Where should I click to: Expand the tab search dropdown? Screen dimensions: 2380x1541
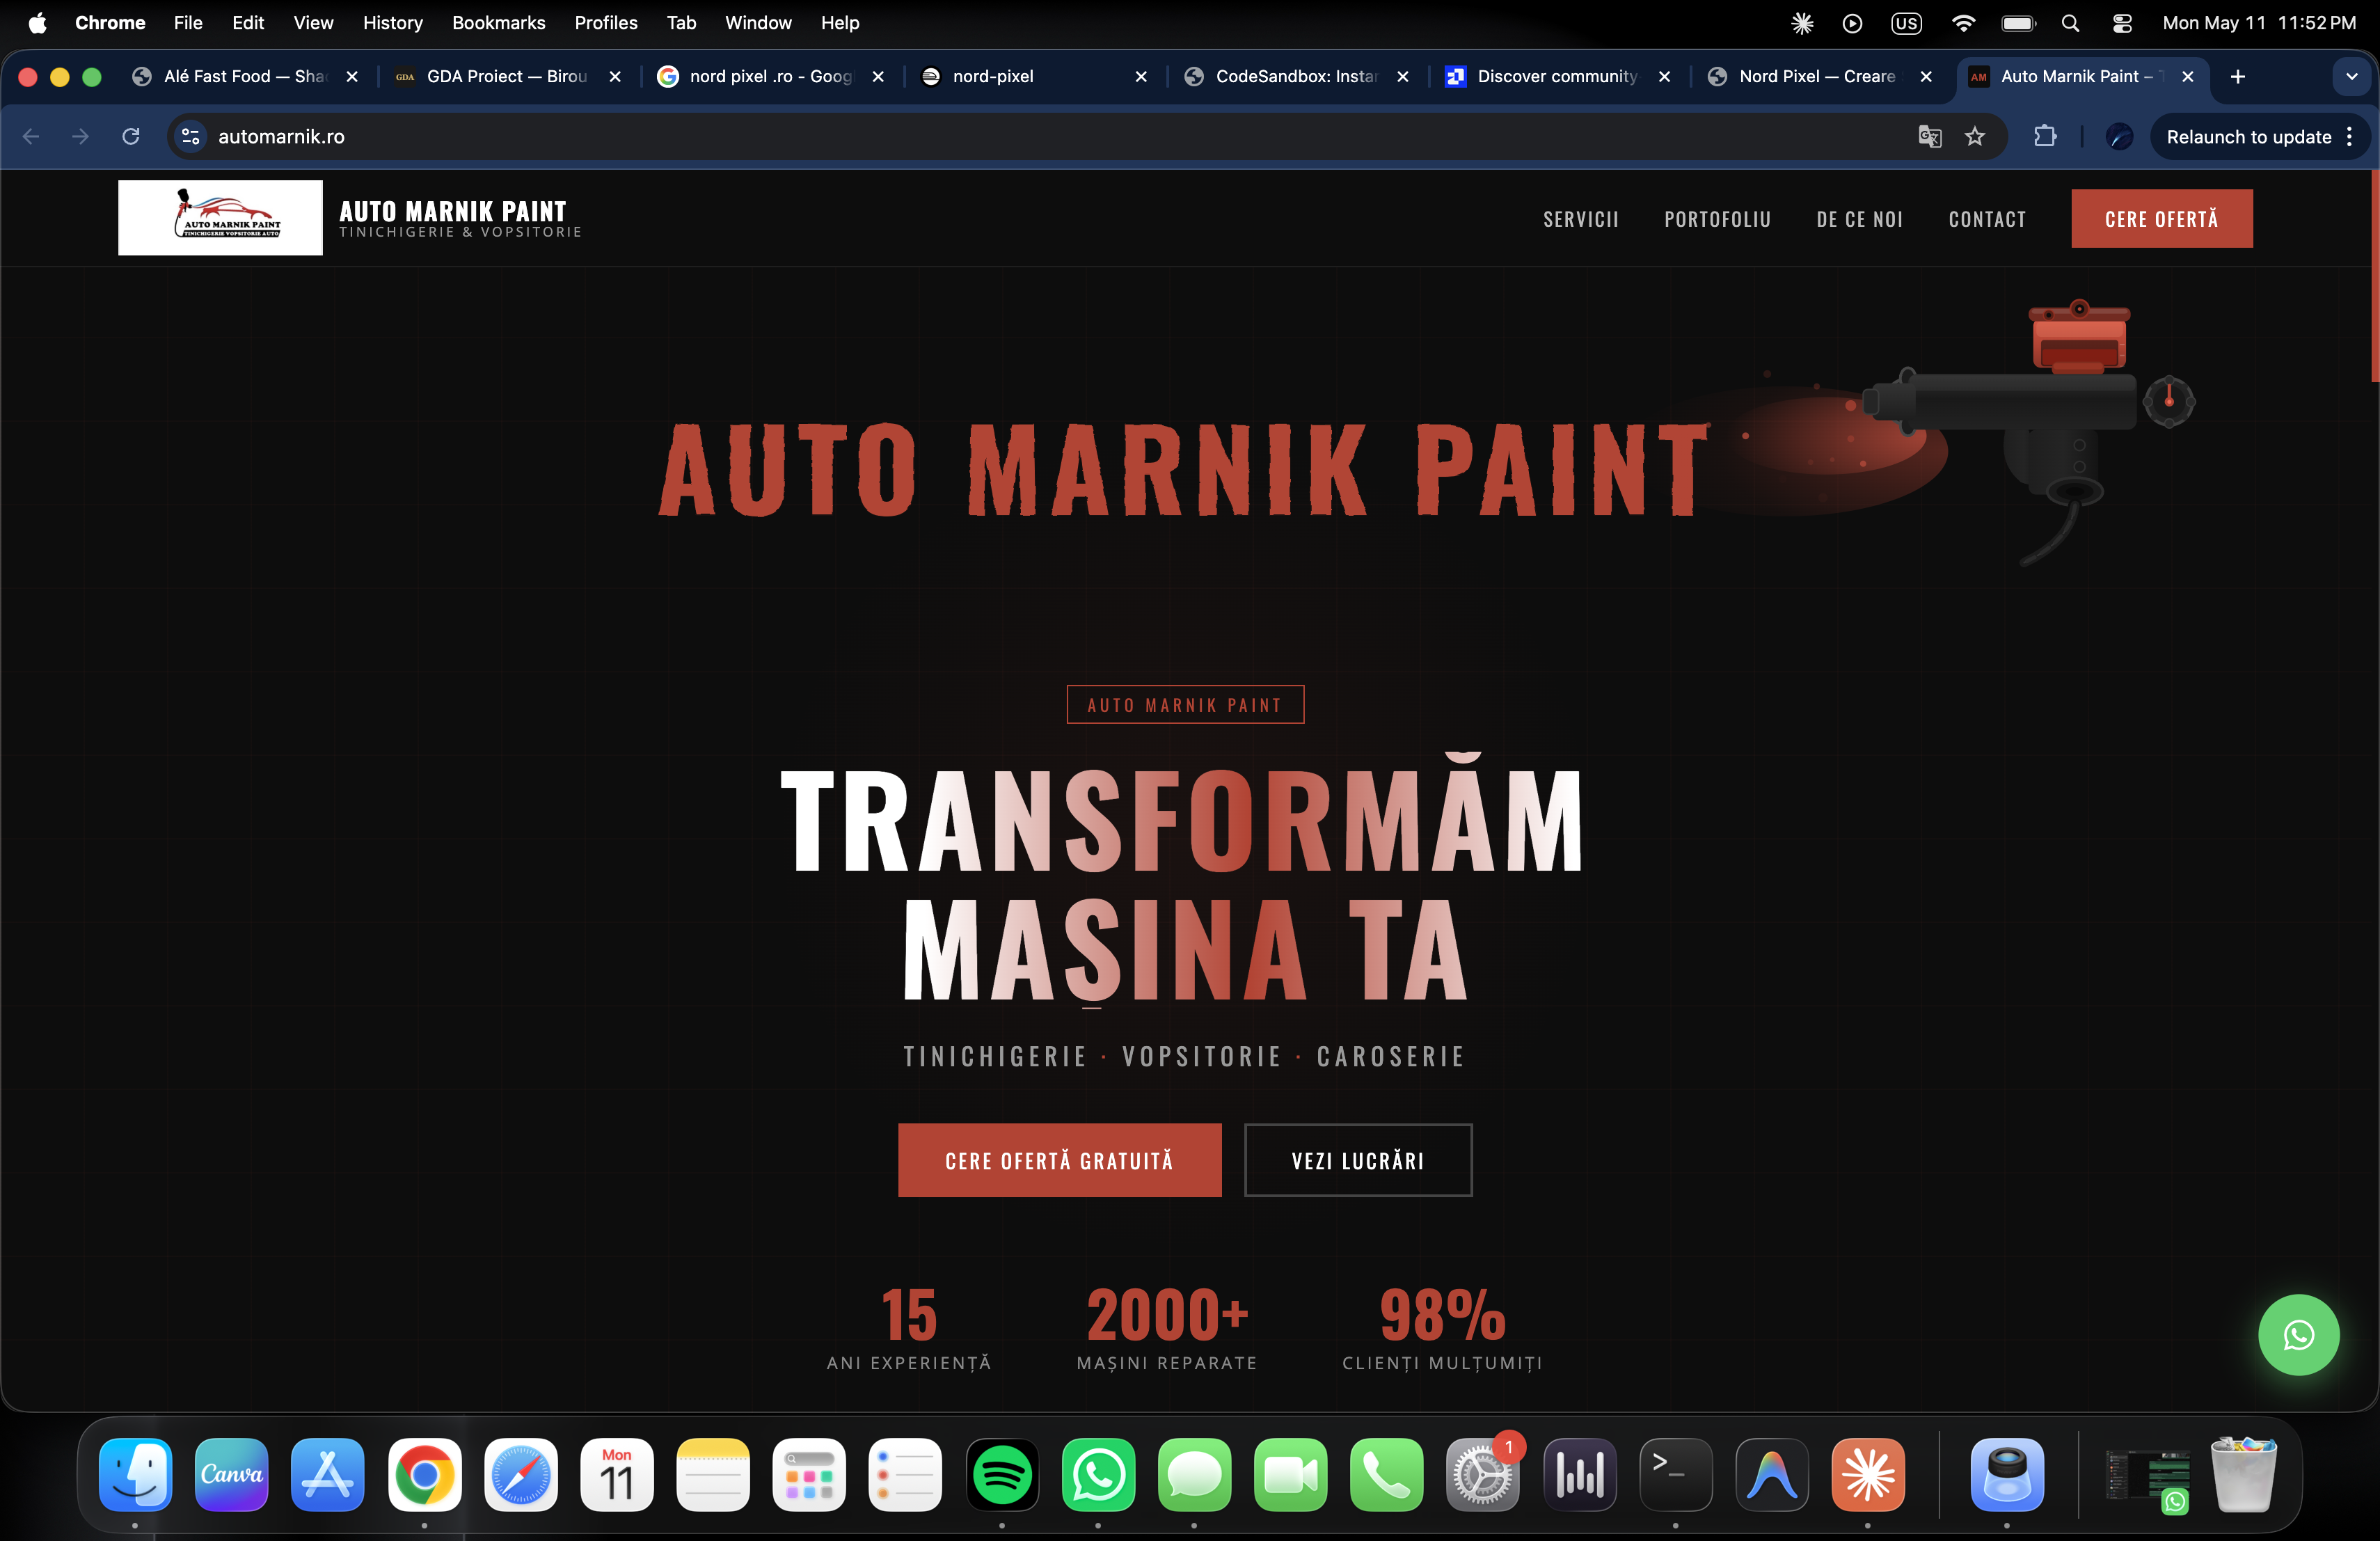pos(2351,76)
